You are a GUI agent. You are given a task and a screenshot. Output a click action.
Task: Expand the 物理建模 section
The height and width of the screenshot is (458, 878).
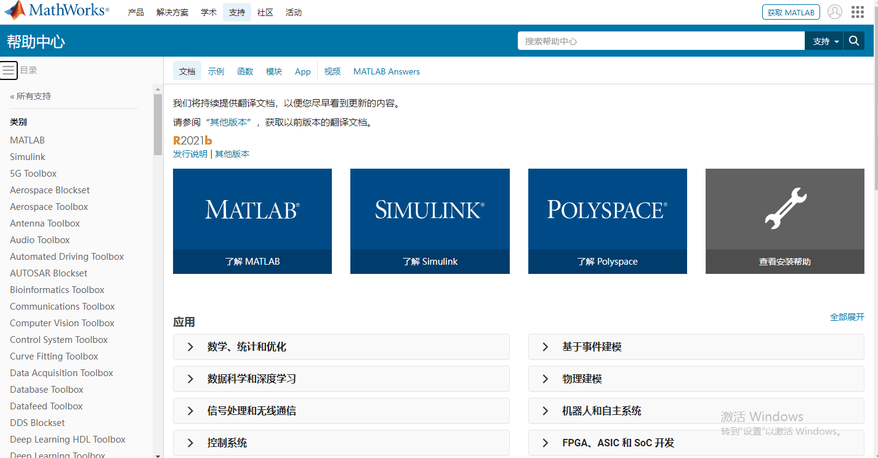[x=696, y=379]
